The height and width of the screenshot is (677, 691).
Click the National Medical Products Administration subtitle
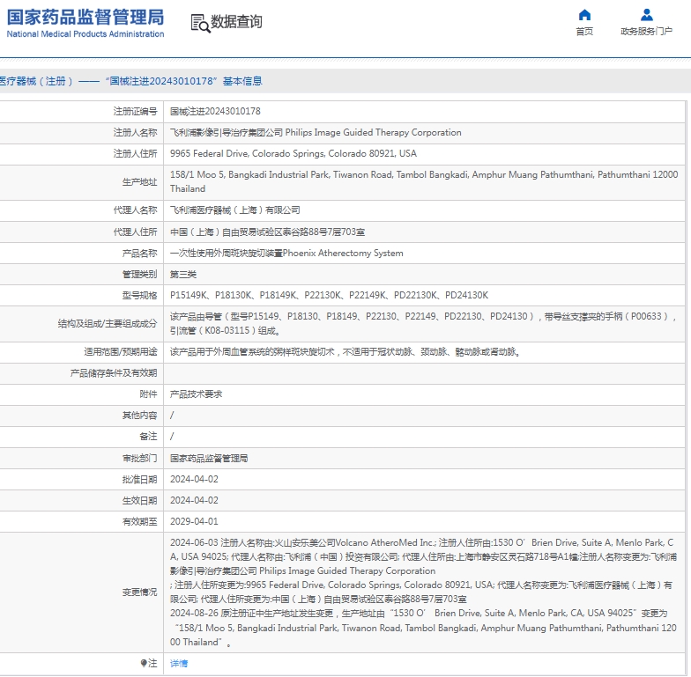point(85,33)
